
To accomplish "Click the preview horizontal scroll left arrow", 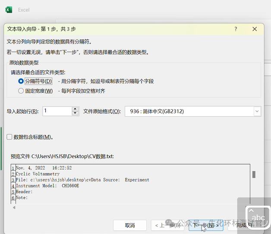I will (14, 207).
